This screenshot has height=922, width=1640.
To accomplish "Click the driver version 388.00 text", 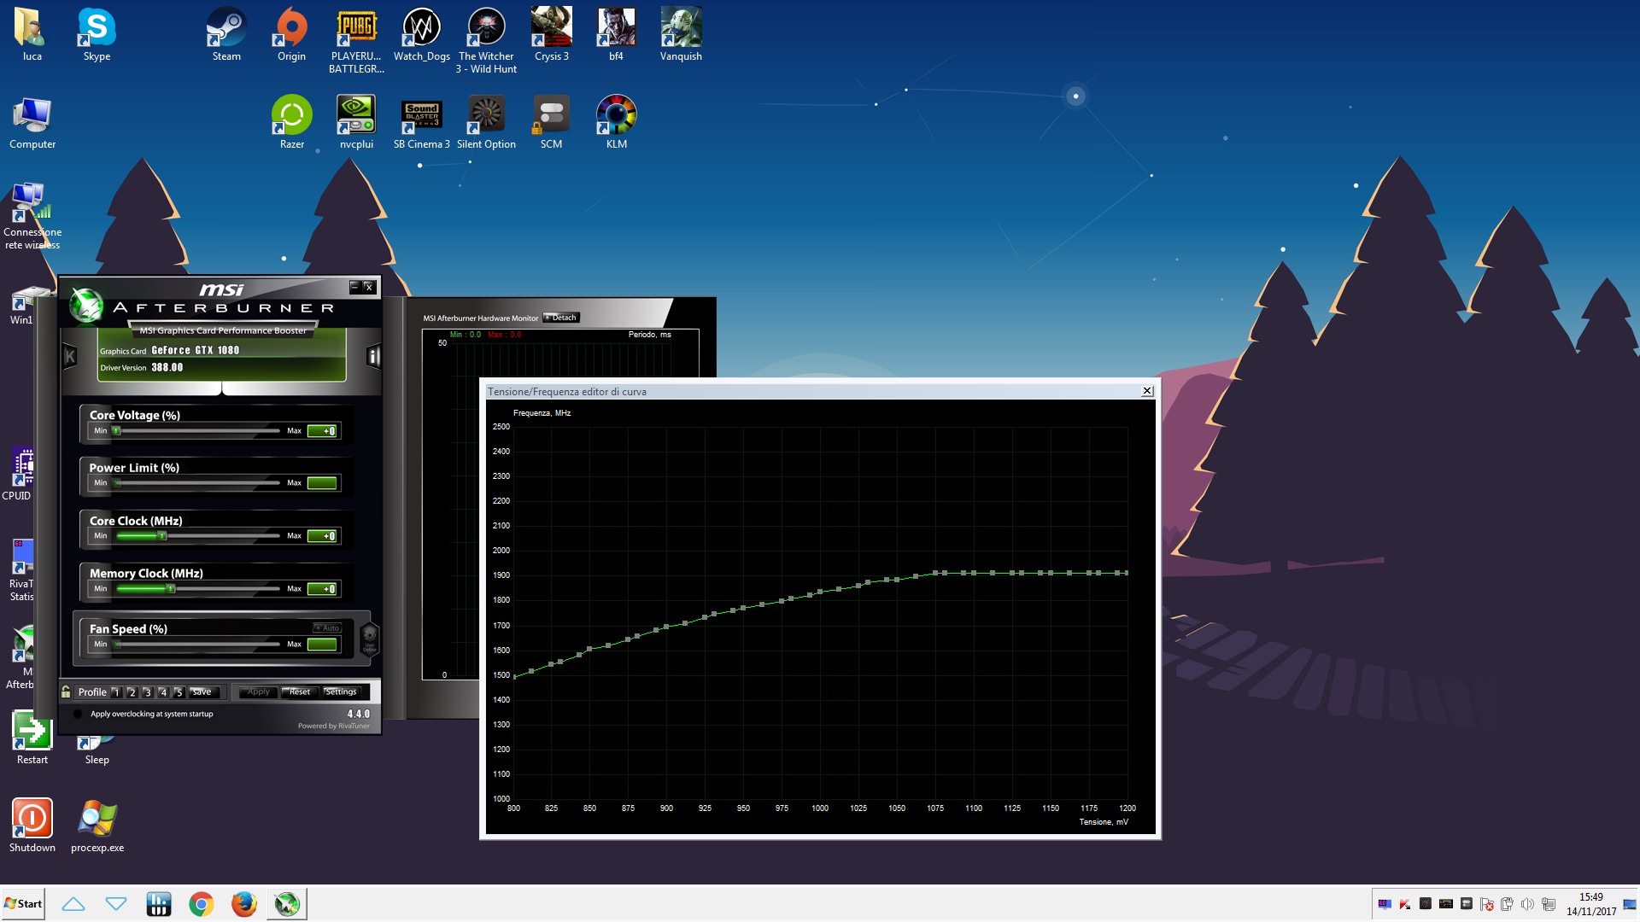I will point(167,368).
